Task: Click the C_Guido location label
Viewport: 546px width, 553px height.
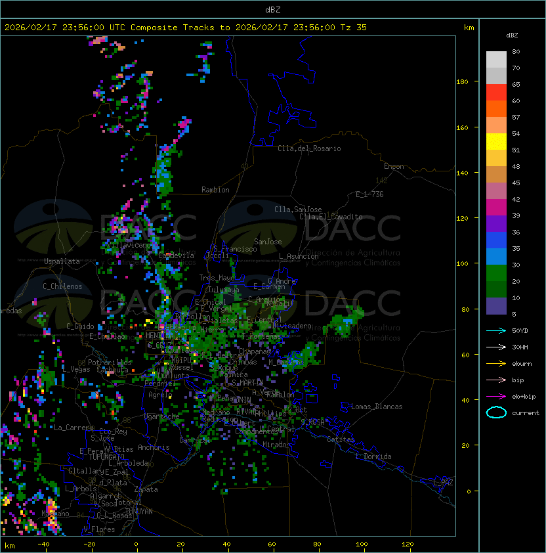Action: click(80, 326)
